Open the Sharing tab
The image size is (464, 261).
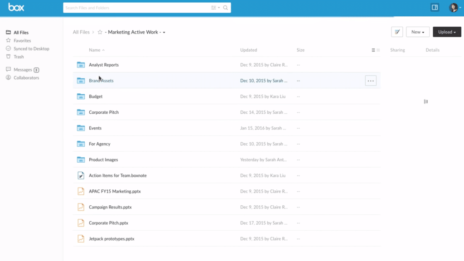[x=397, y=50]
